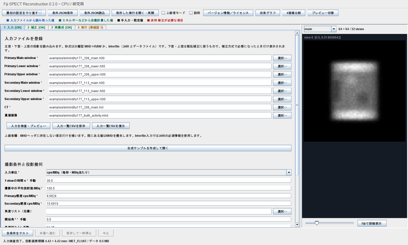Viewport: 408px width, 245px height.
Task: Click the Primary感度 cps/MBq field
Action: pyautogui.click(x=169, y=196)
